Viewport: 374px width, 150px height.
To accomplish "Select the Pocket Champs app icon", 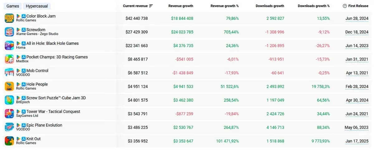I will pos(9,59).
